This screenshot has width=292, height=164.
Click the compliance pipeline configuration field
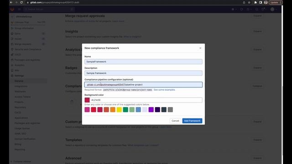pyautogui.click(x=143, y=85)
